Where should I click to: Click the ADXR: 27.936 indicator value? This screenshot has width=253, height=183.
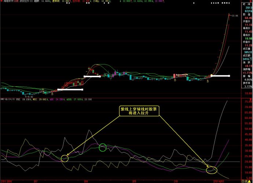pyautogui.click(x=74, y=100)
